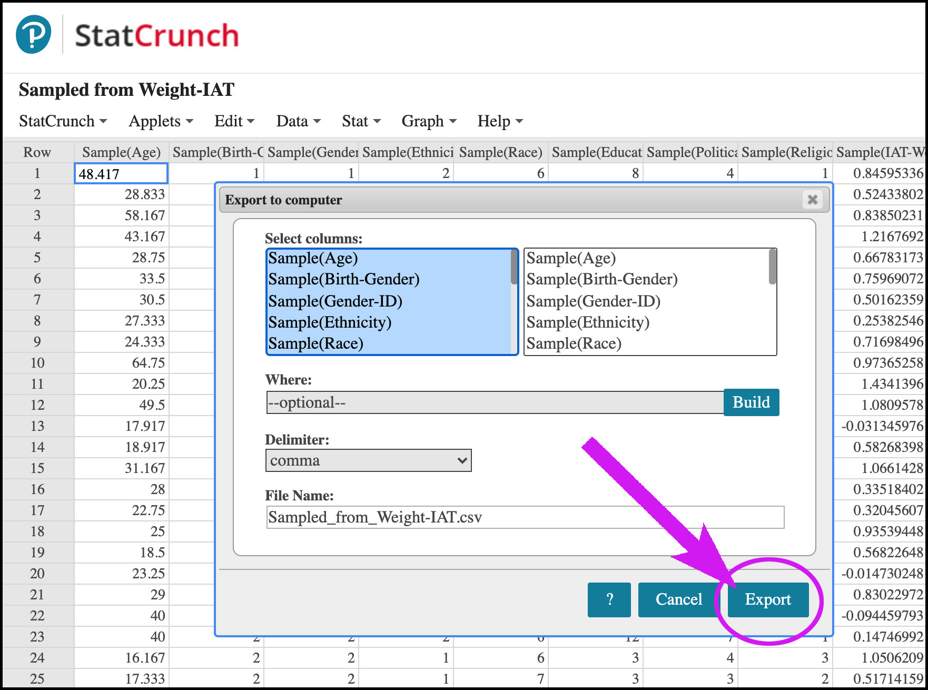Open the Help menu
This screenshot has height=690, width=928.
pyautogui.click(x=500, y=121)
